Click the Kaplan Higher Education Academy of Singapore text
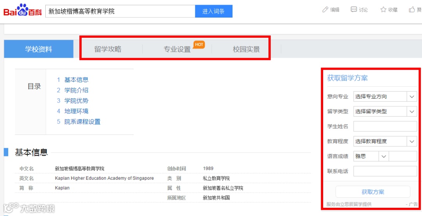This screenshot has width=422, height=216. (104, 178)
